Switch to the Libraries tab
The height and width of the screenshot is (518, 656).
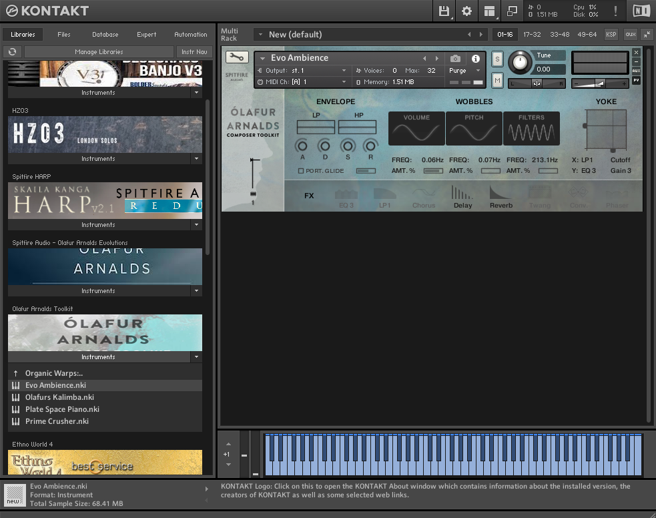23,34
